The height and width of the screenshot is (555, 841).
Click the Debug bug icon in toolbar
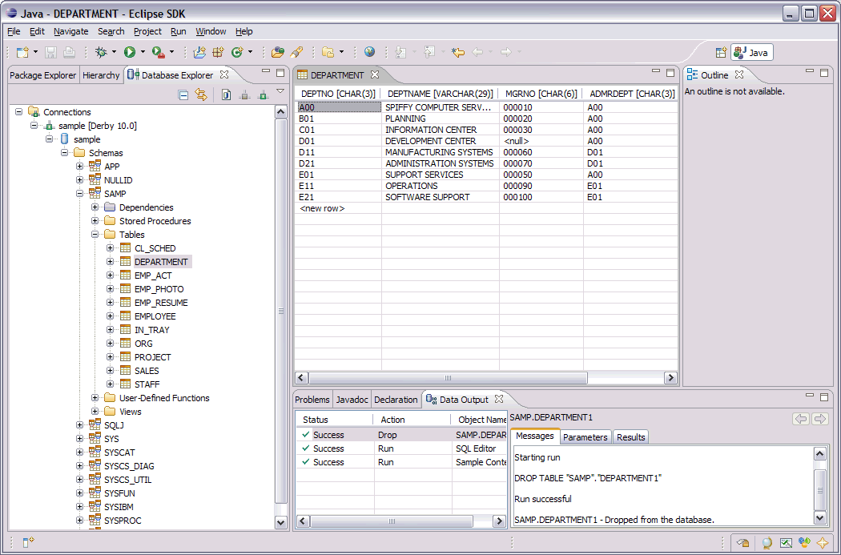(101, 52)
